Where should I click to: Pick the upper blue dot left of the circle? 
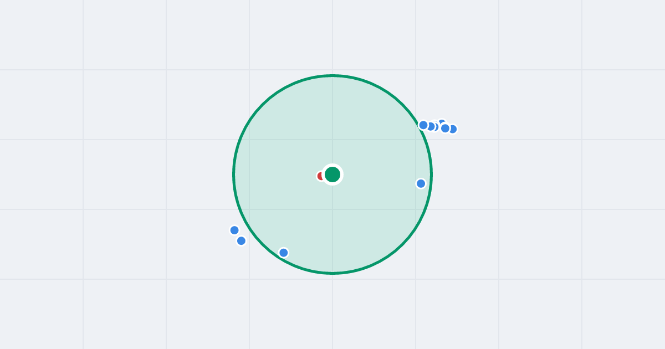tap(234, 230)
